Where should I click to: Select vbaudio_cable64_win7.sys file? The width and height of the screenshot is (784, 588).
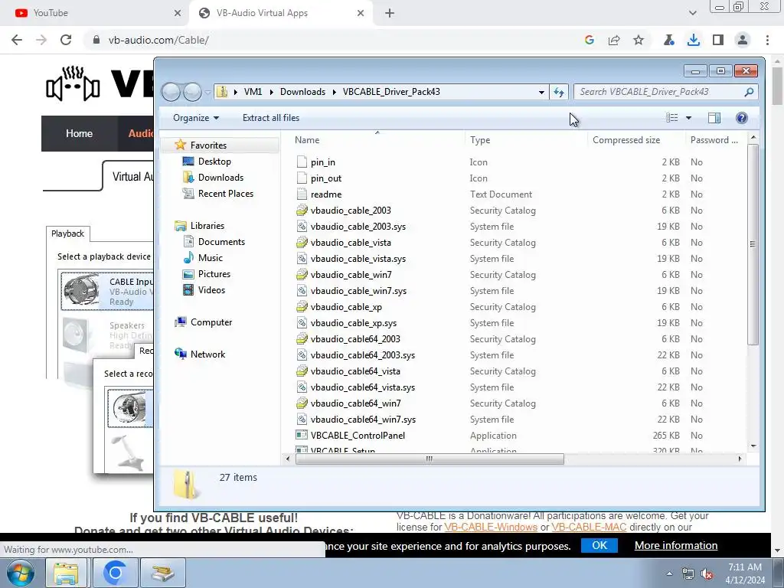pyautogui.click(x=363, y=420)
